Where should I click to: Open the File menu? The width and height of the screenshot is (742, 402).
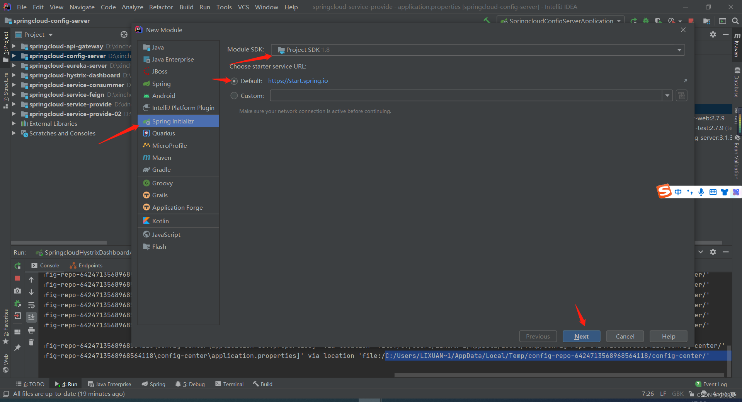tap(22, 7)
